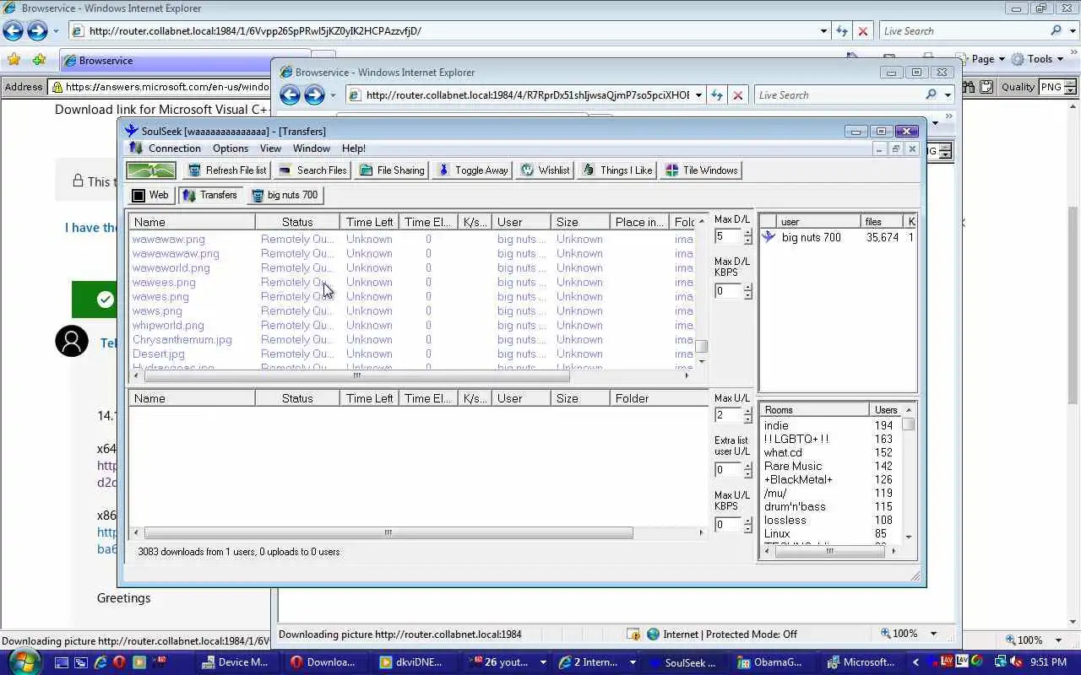Screen dimensions: 1081x675
Task: Click Forward button in rear Browservice window
Action: point(37,30)
